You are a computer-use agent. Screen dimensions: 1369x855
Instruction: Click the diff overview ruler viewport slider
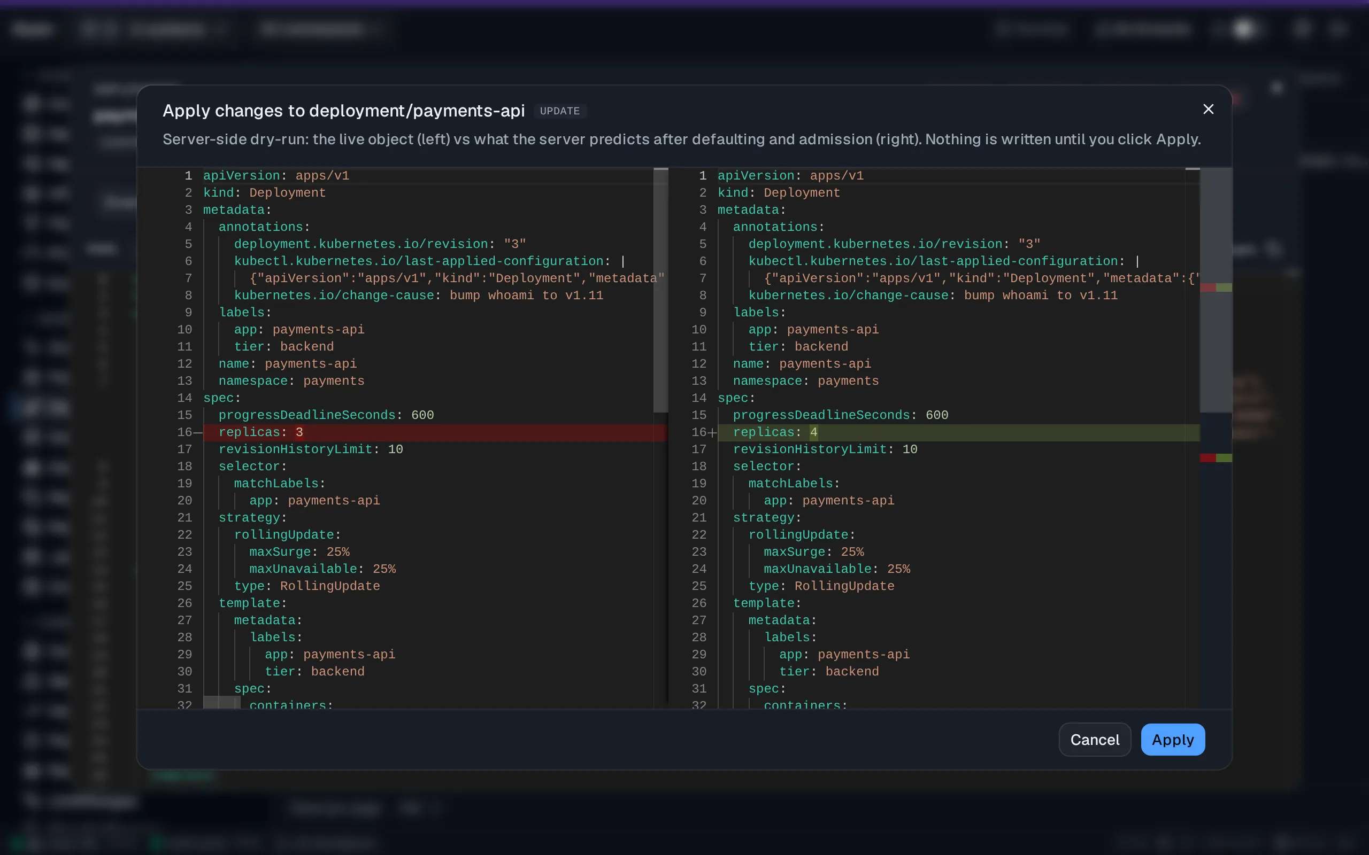coord(1215,291)
